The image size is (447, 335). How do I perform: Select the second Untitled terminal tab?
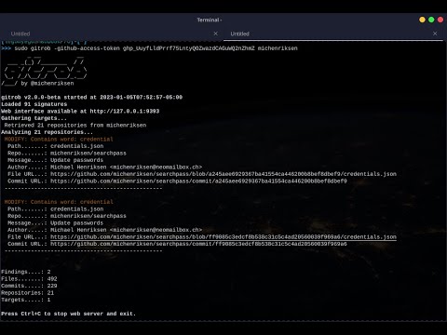coord(239,33)
